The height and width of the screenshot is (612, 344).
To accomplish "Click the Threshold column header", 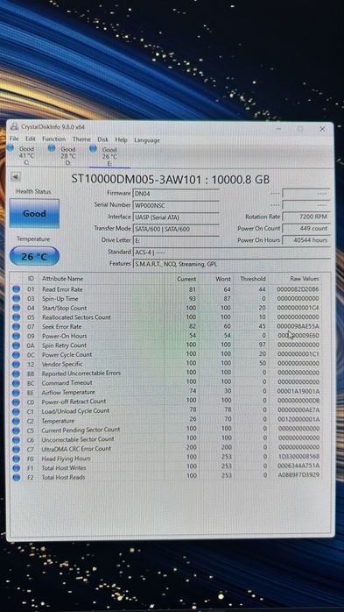I will 252,279.
